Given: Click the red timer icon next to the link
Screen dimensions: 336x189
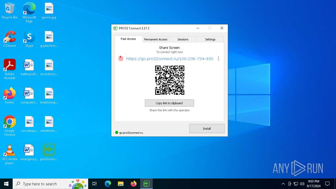Looking at the screenshot, I should click(x=121, y=59).
